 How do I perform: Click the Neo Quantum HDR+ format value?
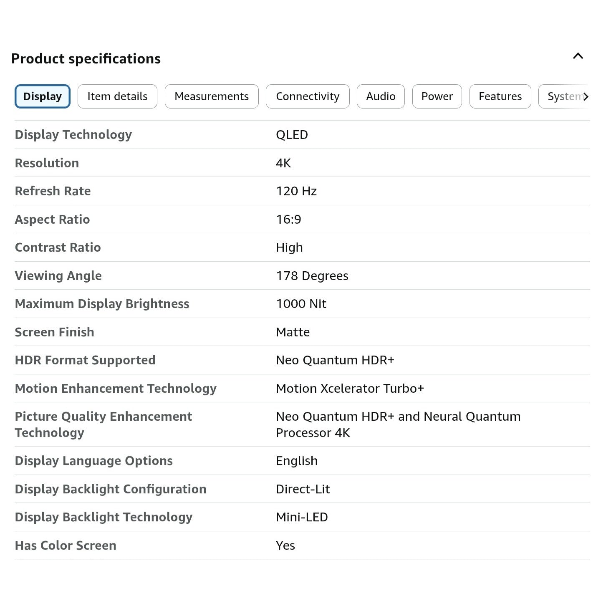(335, 360)
